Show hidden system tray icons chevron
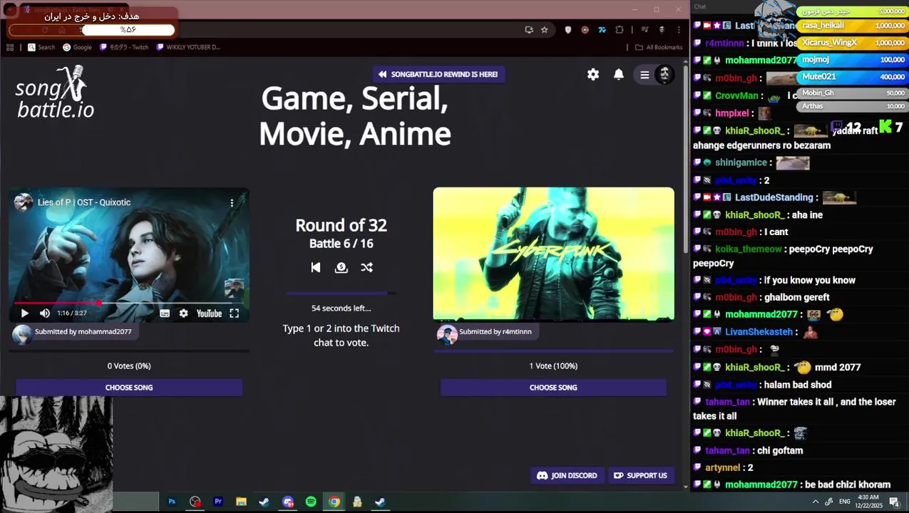 (816, 502)
